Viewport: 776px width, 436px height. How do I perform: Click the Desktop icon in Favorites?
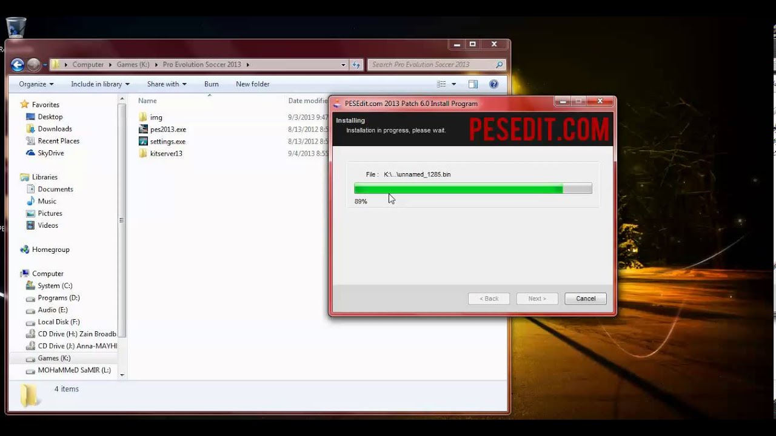click(31, 116)
